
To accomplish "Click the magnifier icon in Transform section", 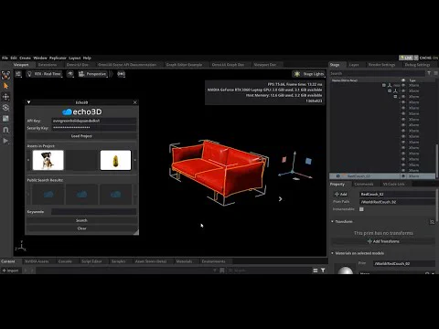I will coord(432,222).
